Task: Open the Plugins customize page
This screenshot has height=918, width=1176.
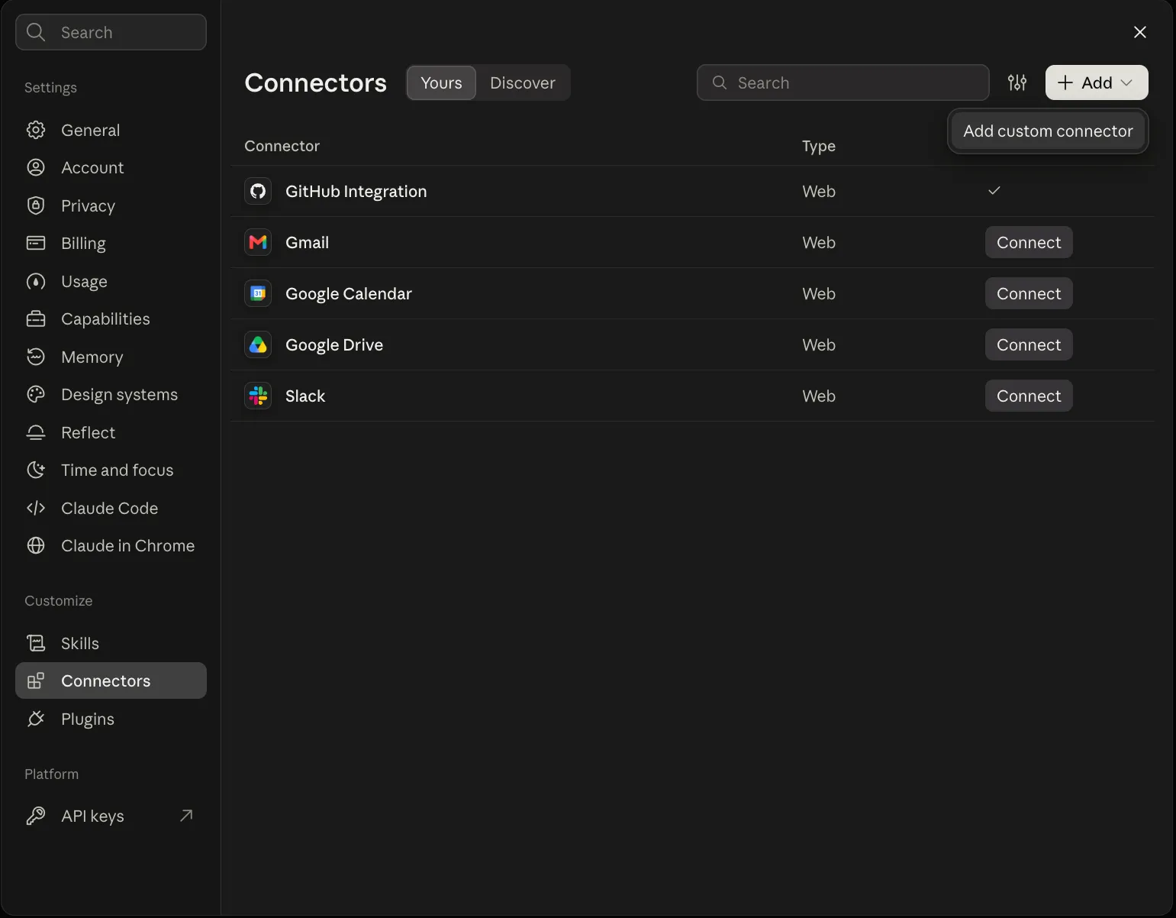Action: click(x=111, y=719)
